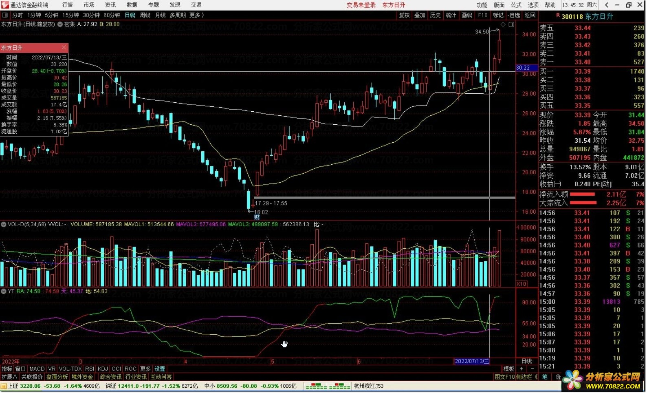Open F10 company info
The width and height of the screenshot is (647, 393).
pos(483,15)
